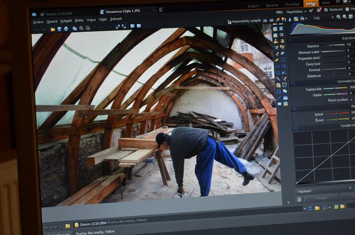Select the Magnetic Lasso tool
This screenshot has height=235, width=355.
[x=284, y=73]
